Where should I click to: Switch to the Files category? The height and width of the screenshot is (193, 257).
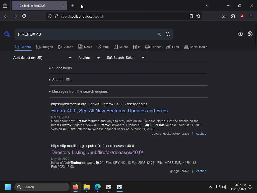[x=173, y=47]
